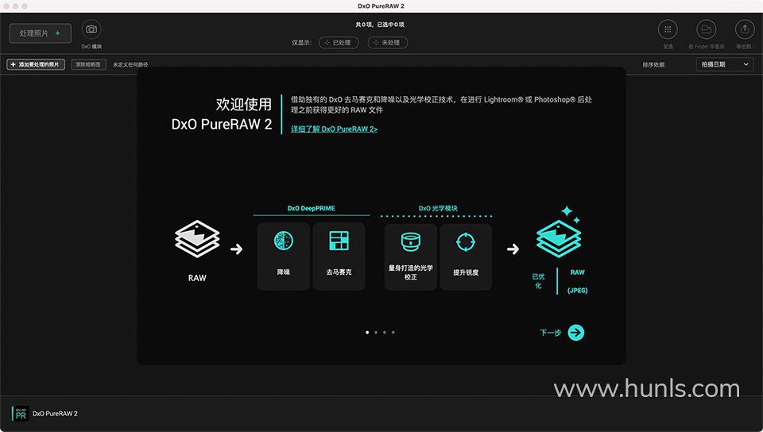Viewport: 763px width, 432px height.
Task: Open the 拍摄日期 sort dropdown
Action: click(x=725, y=64)
